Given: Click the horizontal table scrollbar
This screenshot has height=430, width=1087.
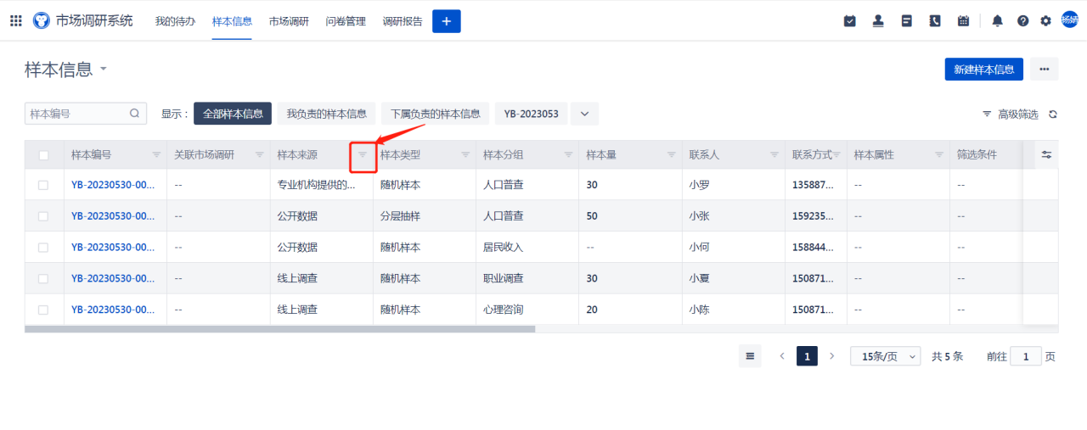Looking at the screenshot, I should pyautogui.click(x=280, y=329).
